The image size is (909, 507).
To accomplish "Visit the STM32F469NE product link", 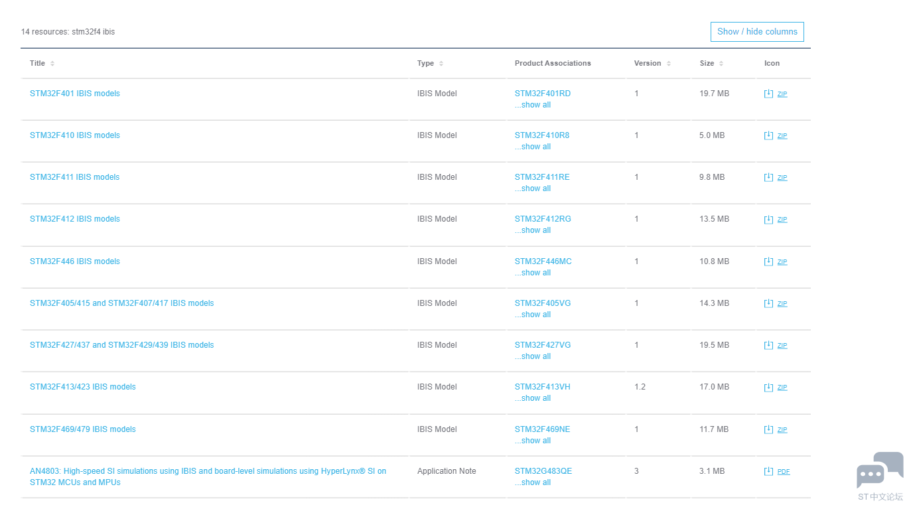I will click(x=543, y=429).
